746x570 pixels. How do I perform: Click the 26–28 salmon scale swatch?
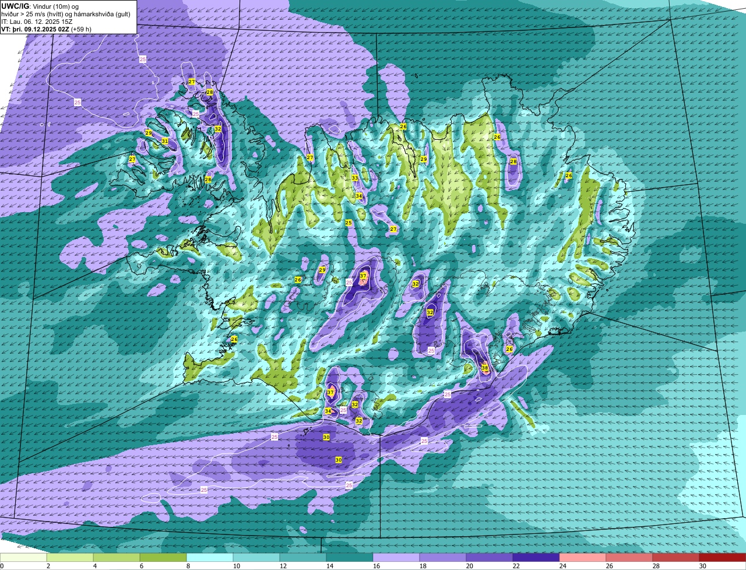pyautogui.click(x=629, y=557)
